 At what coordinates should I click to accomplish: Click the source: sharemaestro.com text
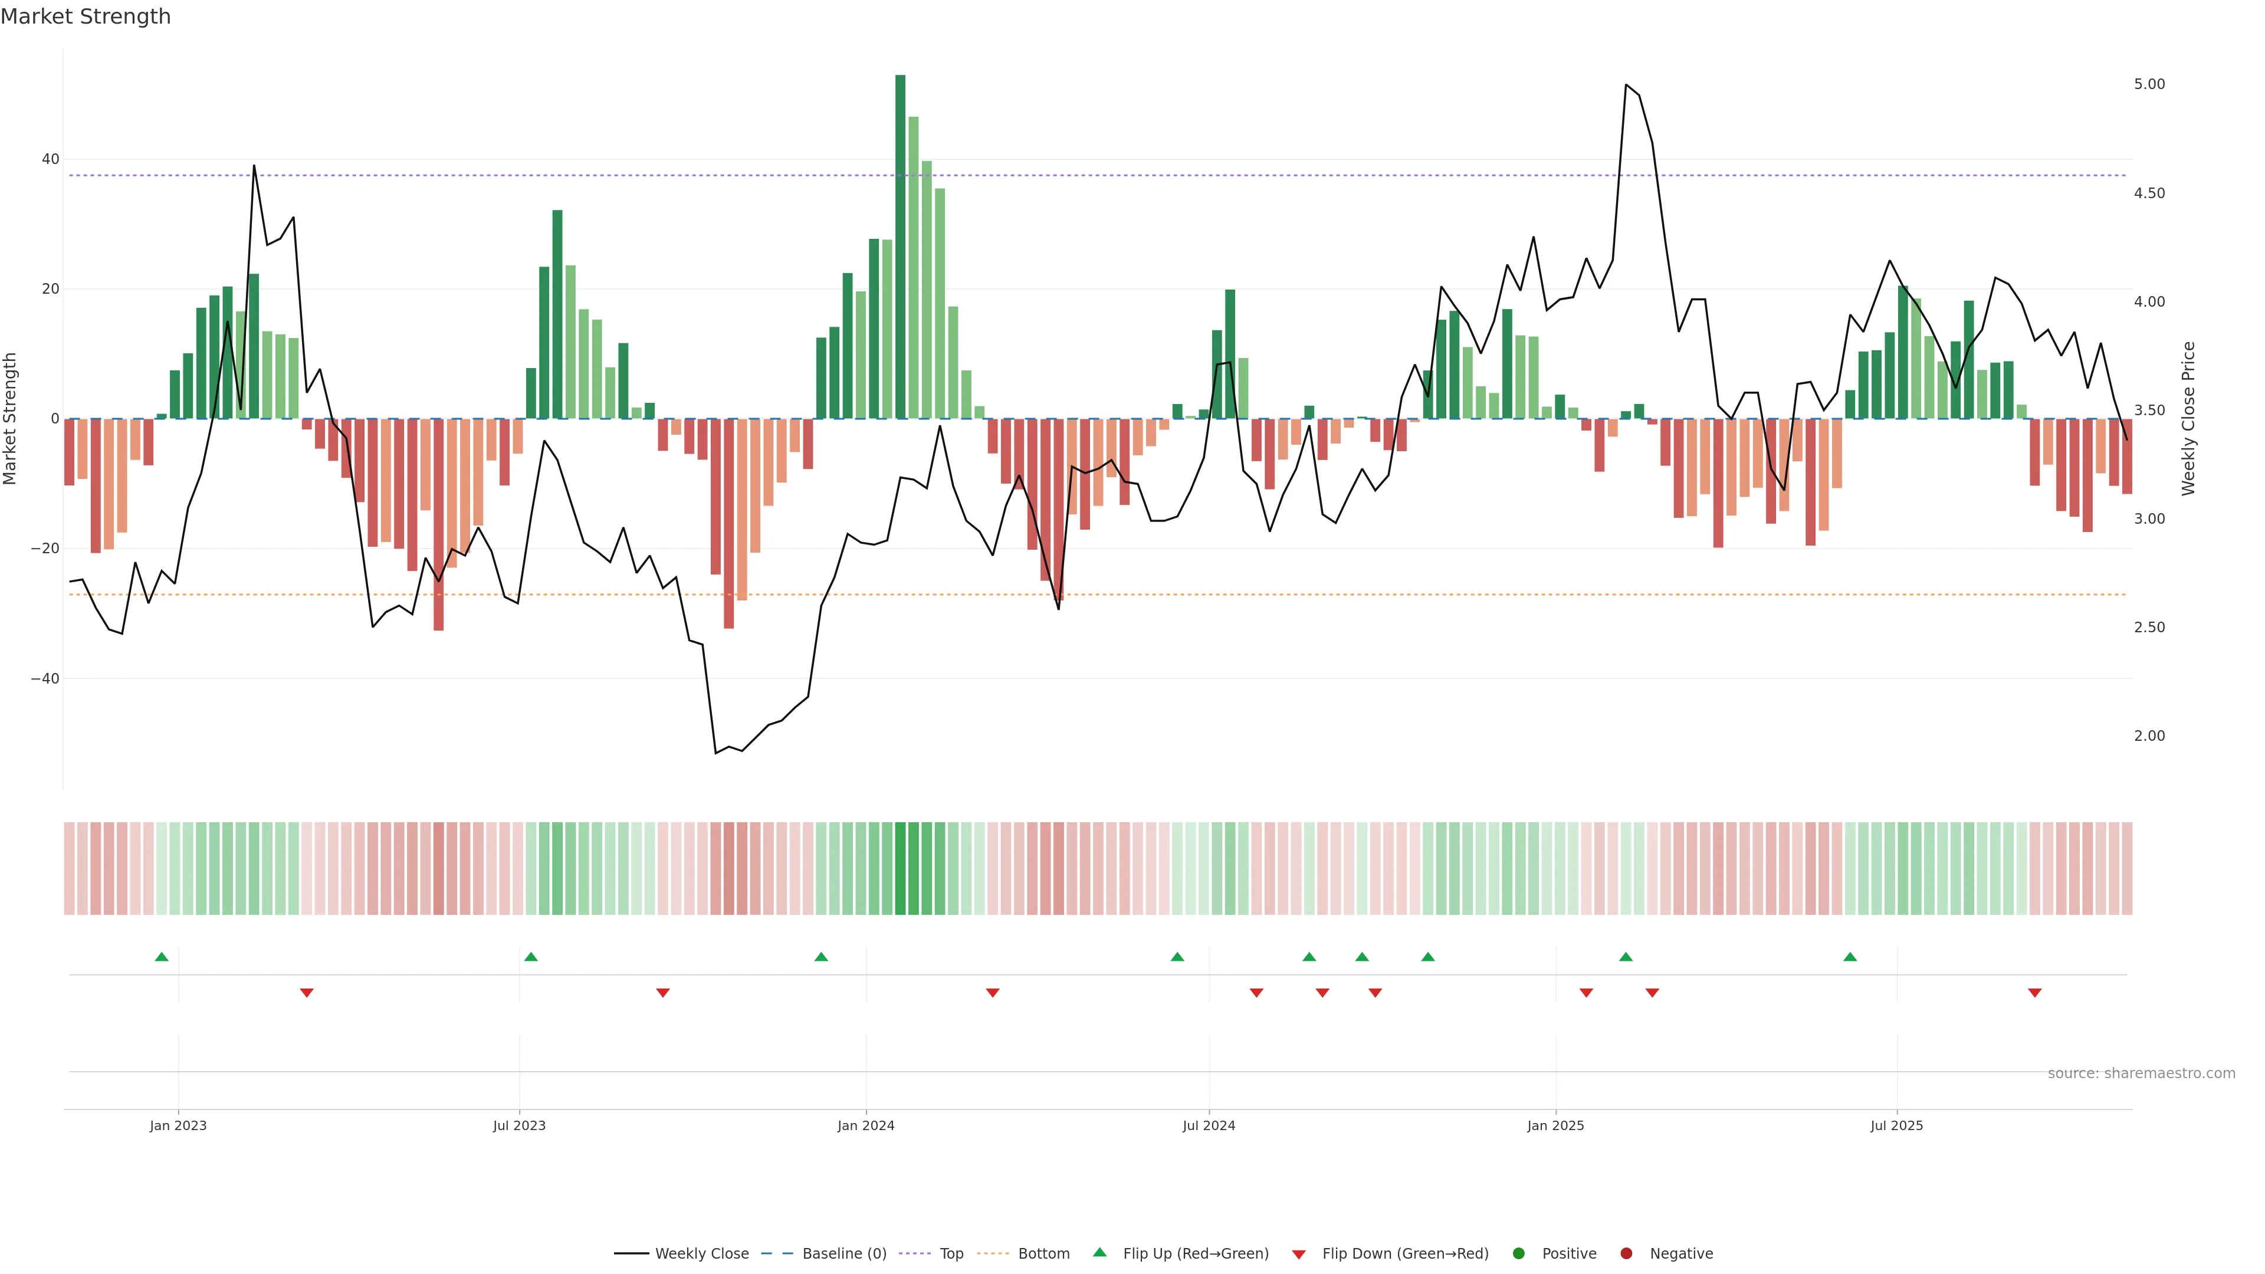tap(2141, 1073)
